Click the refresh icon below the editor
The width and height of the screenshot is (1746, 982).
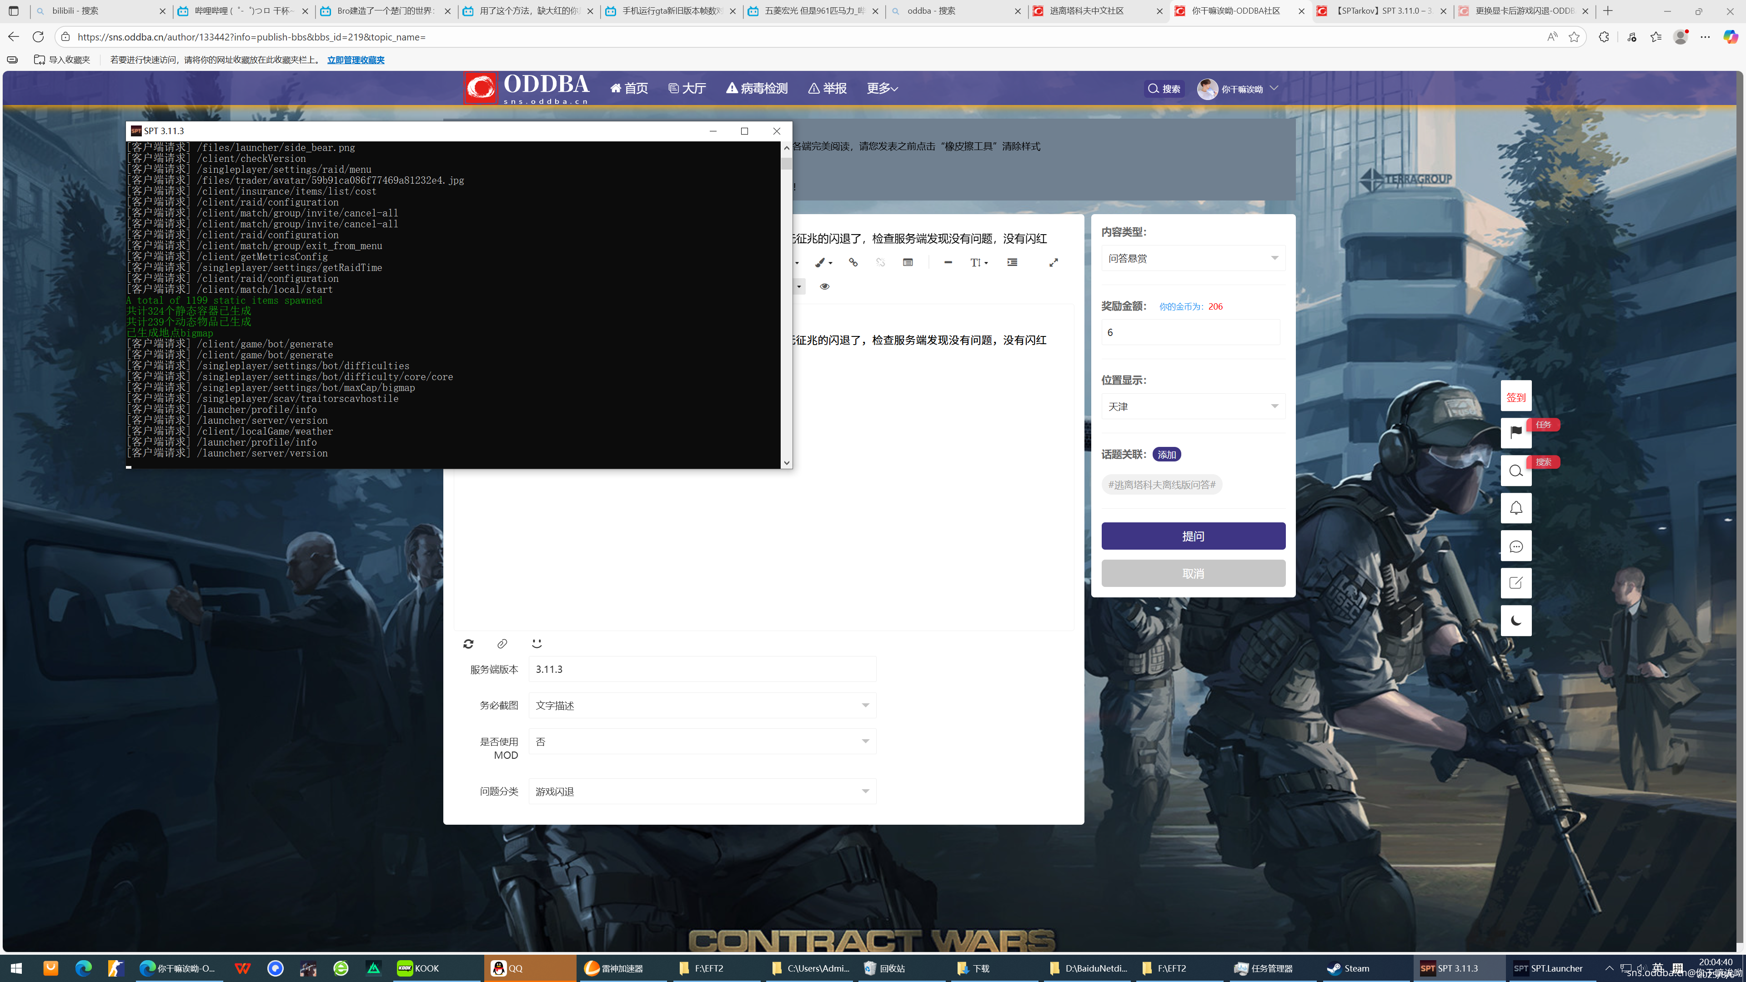click(468, 643)
